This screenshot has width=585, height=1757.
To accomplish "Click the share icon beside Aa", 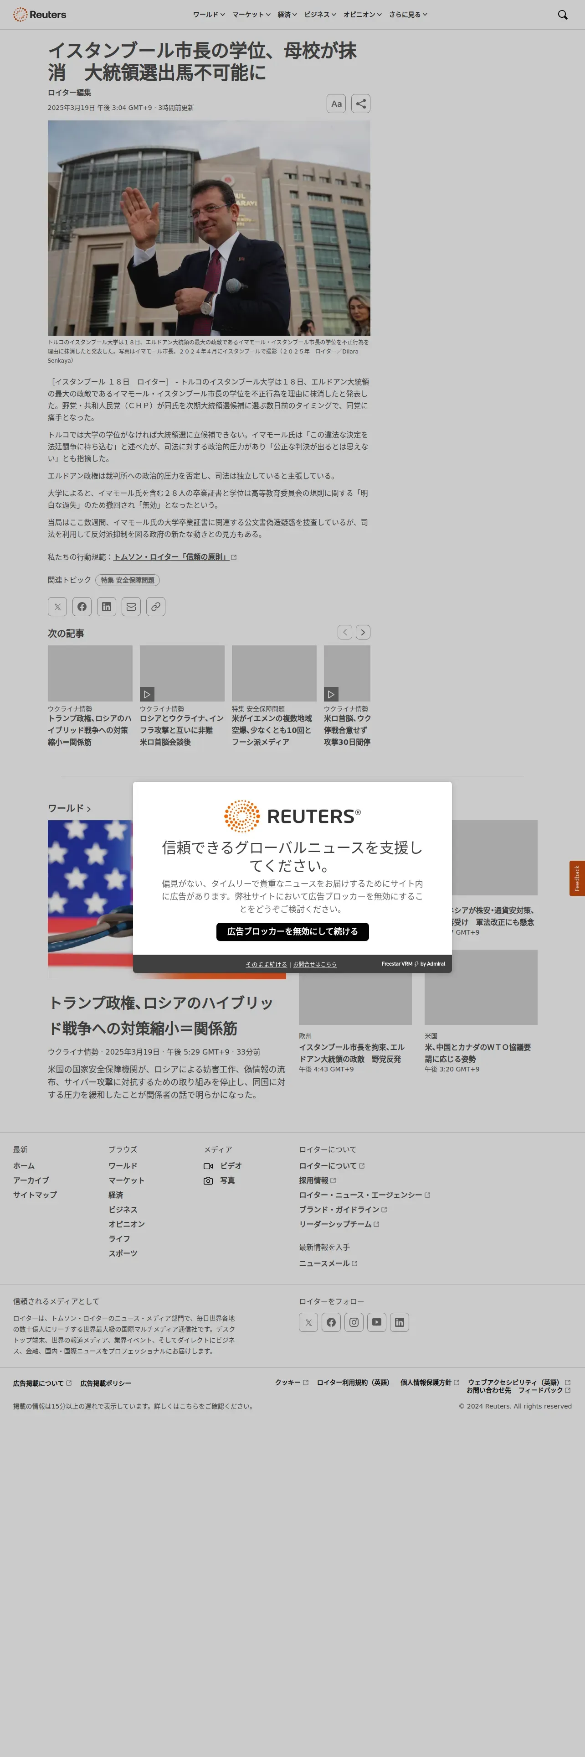I will 361,104.
